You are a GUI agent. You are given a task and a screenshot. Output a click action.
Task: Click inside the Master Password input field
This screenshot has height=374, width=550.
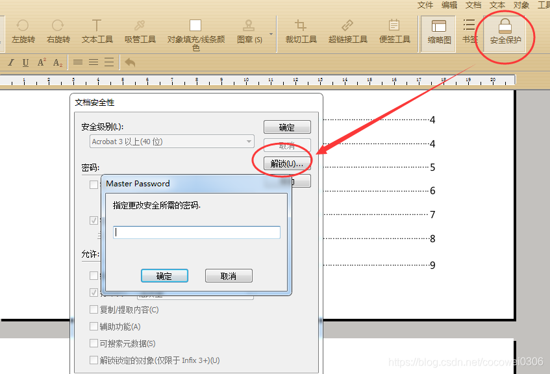pos(196,232)
